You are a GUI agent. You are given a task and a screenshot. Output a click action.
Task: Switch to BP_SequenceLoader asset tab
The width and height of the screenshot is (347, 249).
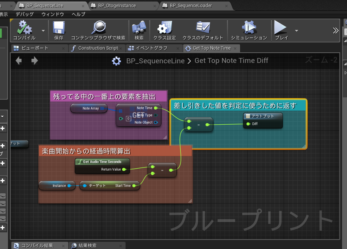191,6
